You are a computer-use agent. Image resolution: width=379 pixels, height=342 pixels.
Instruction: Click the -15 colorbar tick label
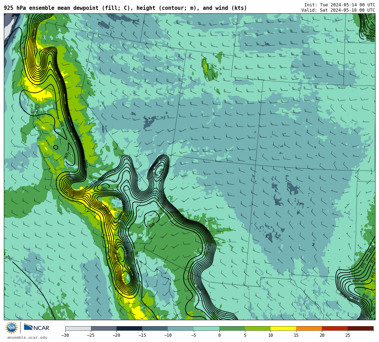pos(142,335)
